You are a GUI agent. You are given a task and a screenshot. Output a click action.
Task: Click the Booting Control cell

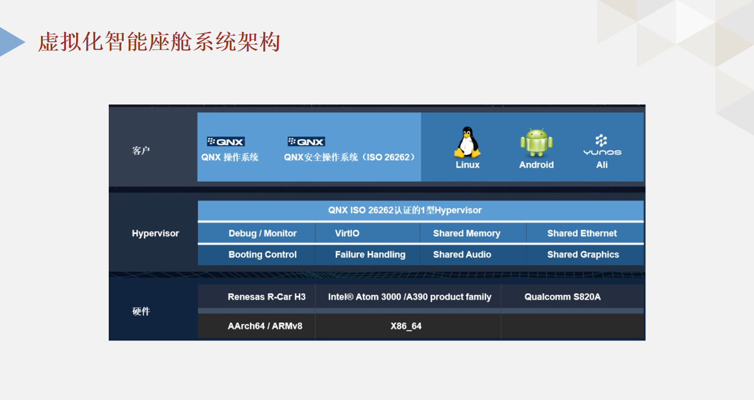pos(256,255)
